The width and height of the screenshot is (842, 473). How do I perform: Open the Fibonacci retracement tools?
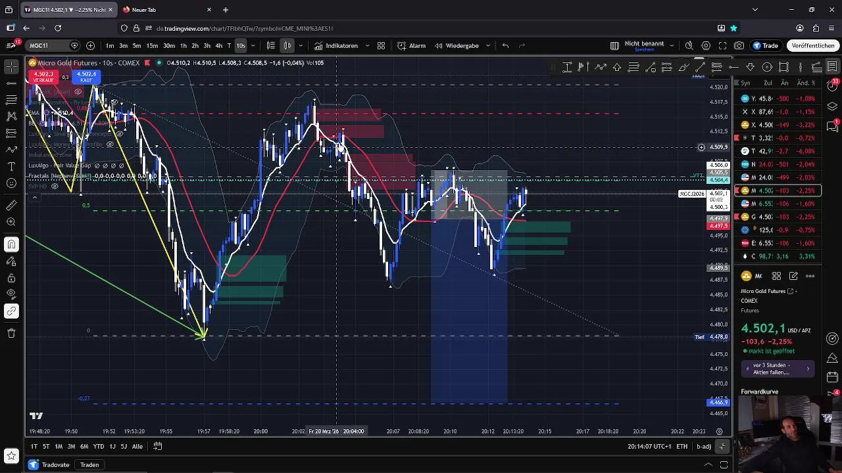[x=11, y=100]
